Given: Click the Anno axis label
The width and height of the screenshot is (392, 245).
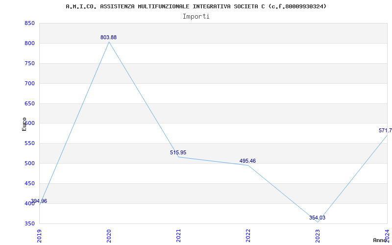Looking at the screenshot, I should click(380, 240).
